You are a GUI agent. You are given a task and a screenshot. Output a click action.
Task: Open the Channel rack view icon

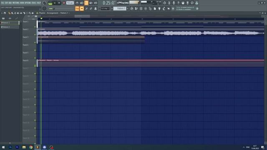[x=141, y=8]
